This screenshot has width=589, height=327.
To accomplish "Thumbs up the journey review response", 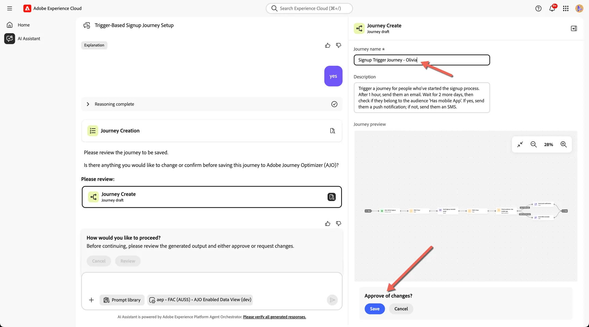I will [328, 224].
